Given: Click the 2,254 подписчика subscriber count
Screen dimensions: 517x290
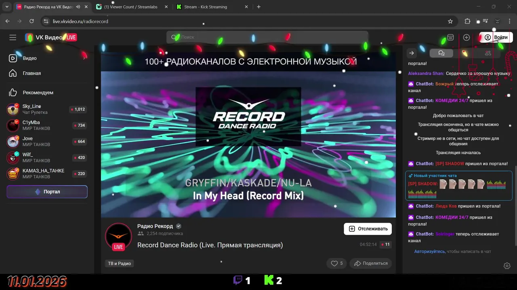Looking at the screenshot, I should pyautogui.click(x=165, y=234).
